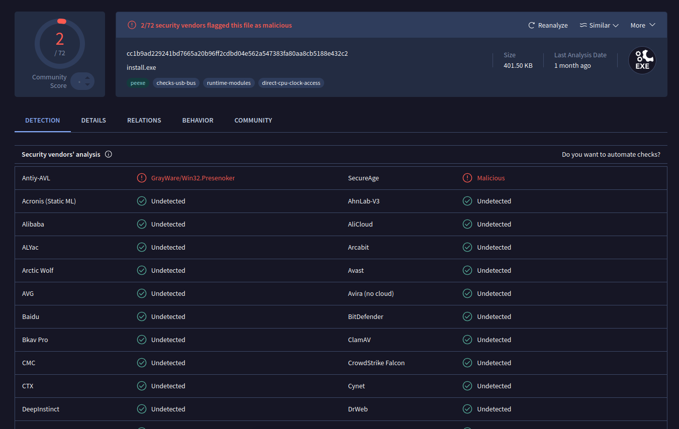Click the '2/72 security vendors flagged' banner text

click(x=216, y=25)
